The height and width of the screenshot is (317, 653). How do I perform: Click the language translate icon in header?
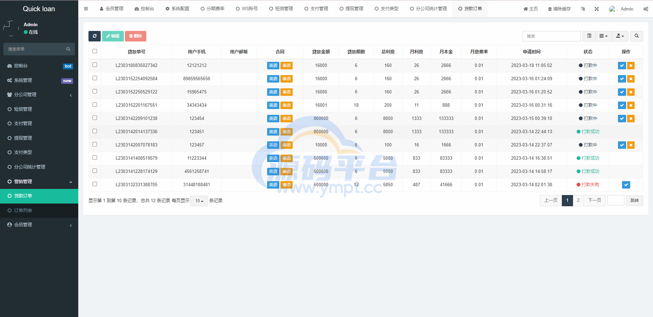(x=583, y=9)
